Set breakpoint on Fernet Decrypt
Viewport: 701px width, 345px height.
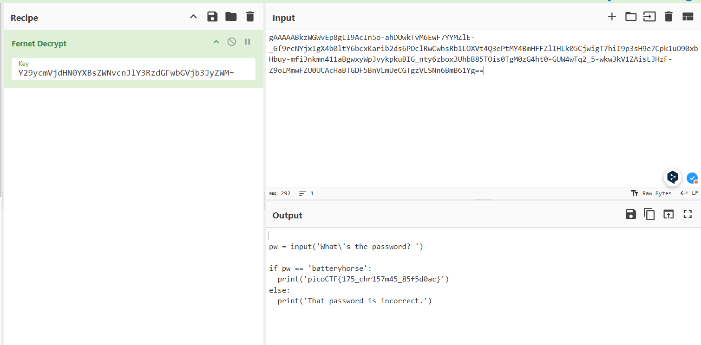tap(247, 42)
